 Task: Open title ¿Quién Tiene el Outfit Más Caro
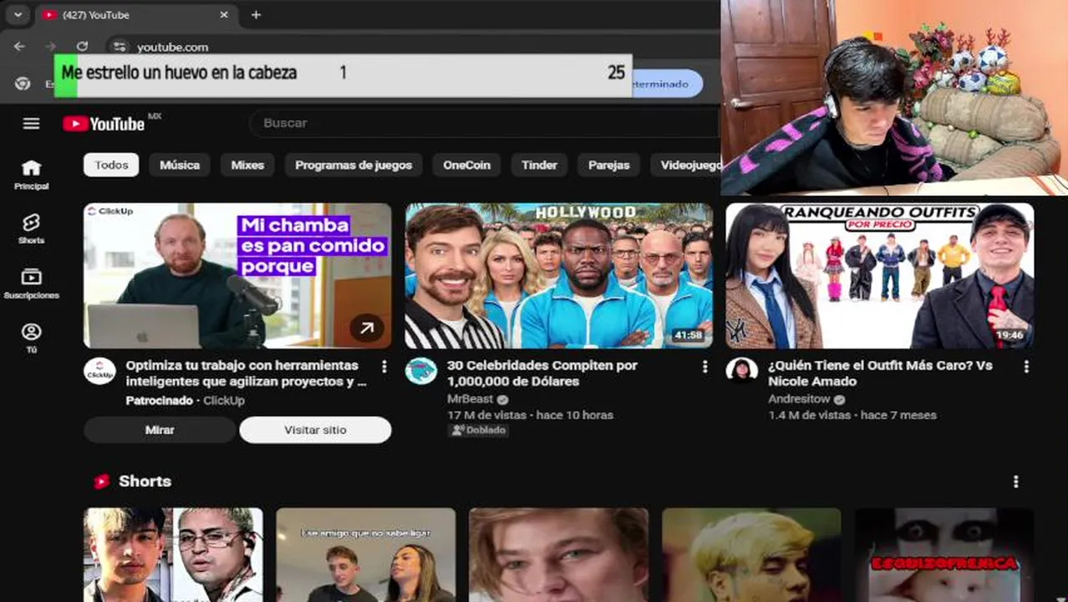tap(880, 373)
